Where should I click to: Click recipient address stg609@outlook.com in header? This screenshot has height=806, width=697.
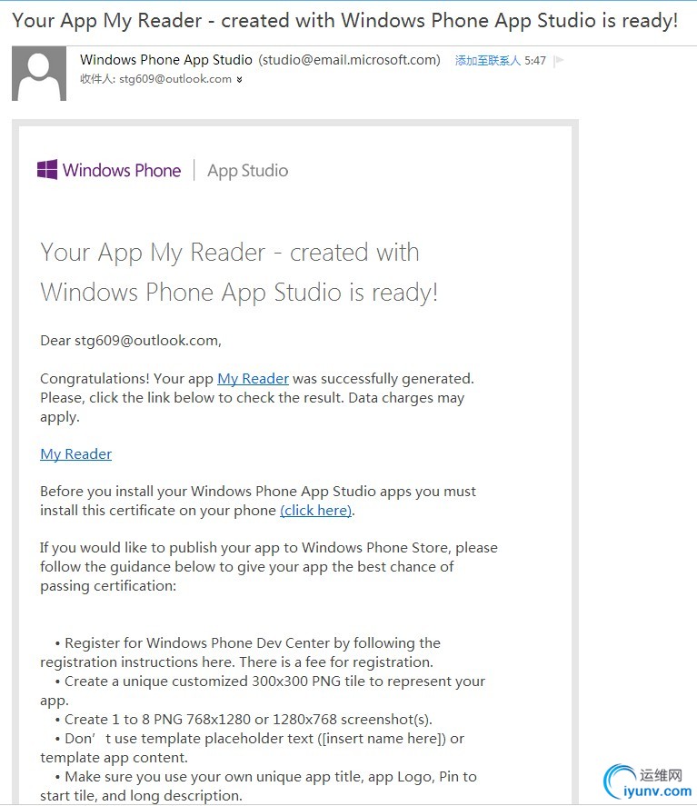(x=175, y=79)
